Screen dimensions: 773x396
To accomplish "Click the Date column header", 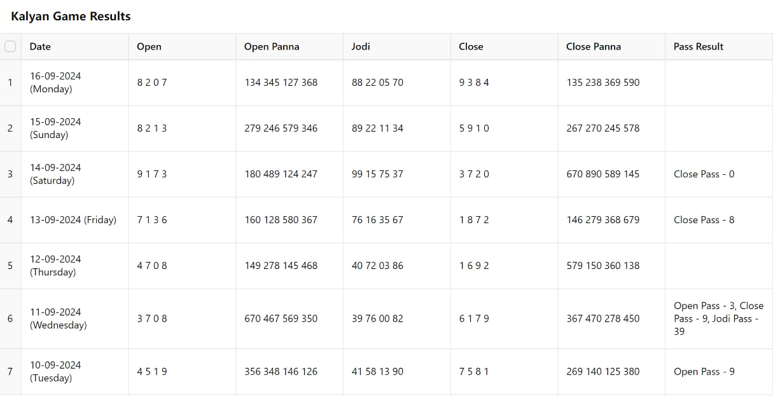I will coord(75,46).
